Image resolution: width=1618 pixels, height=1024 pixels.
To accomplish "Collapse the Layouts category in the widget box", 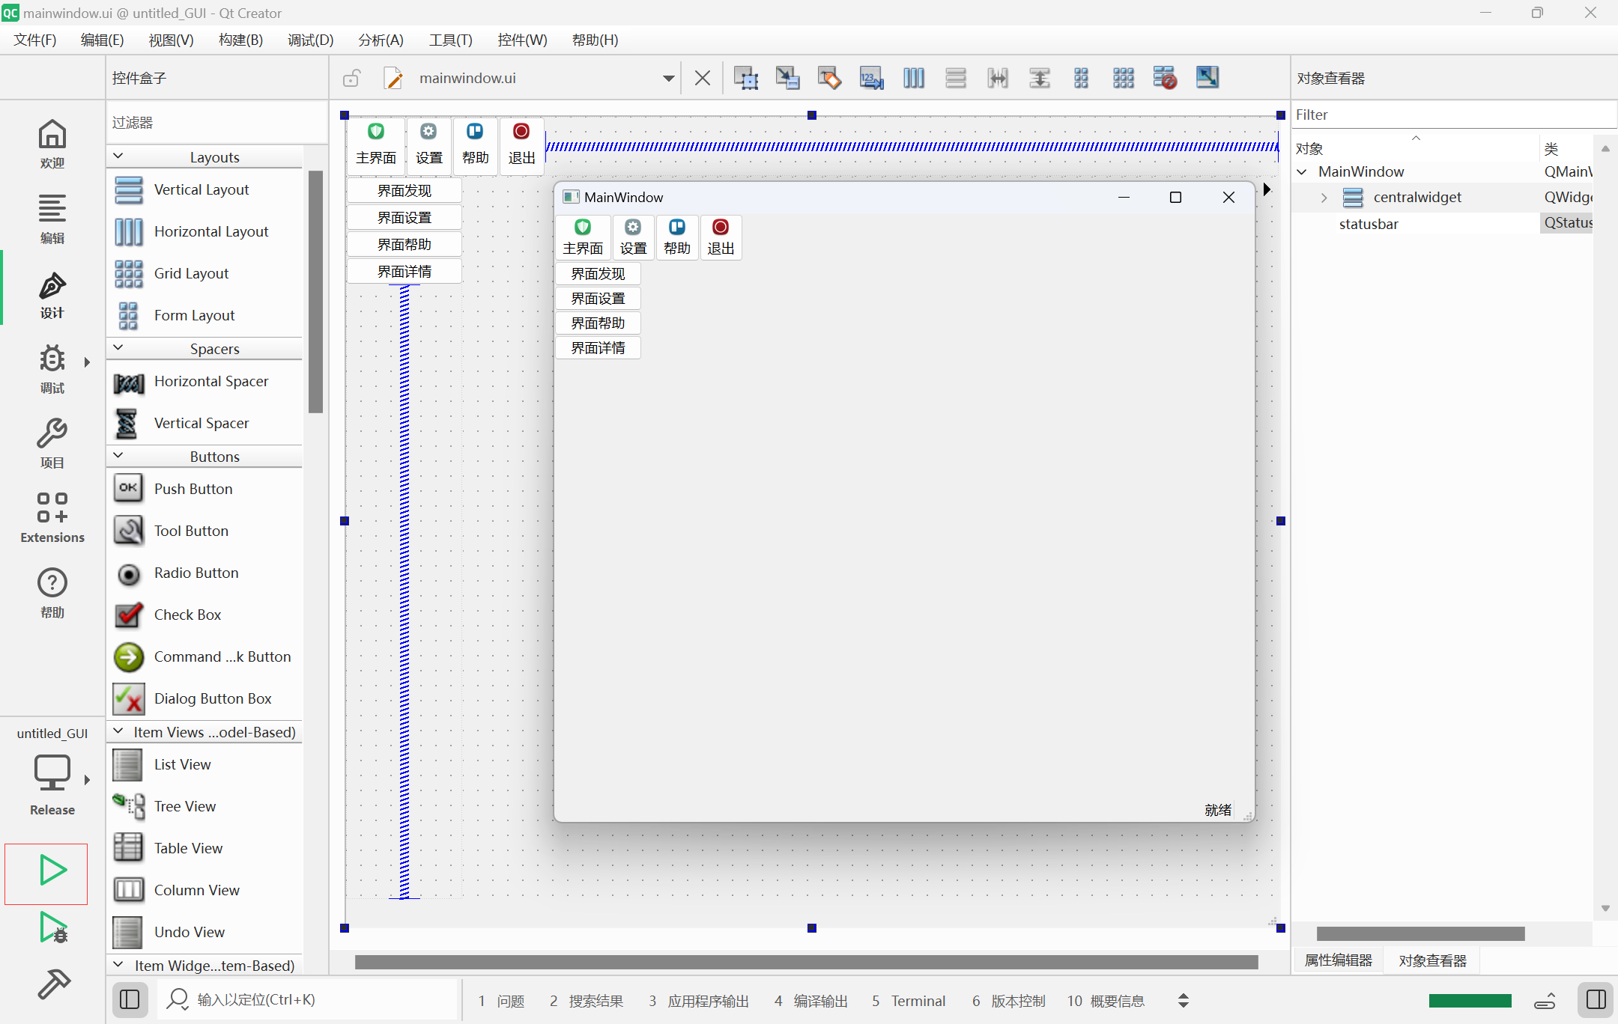I will [x=118, y=156].
